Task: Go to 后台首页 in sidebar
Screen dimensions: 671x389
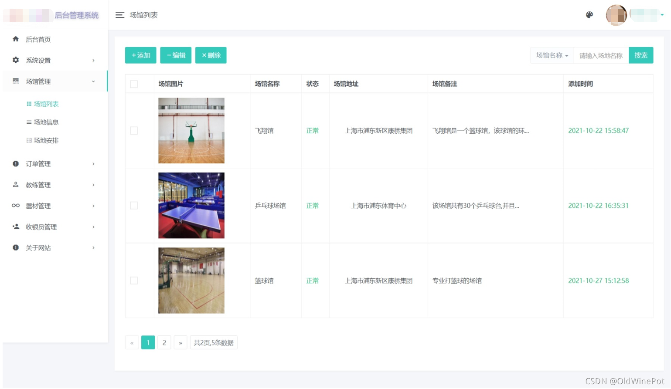Action: pos(38,40)
